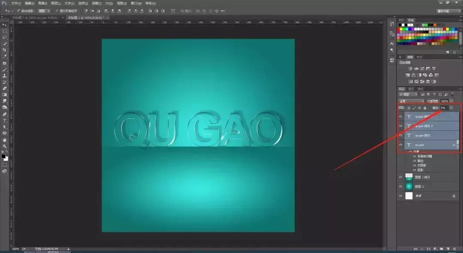Add a Brightness/Contrast adjustment
463x253 pixels.
(410, 69)
